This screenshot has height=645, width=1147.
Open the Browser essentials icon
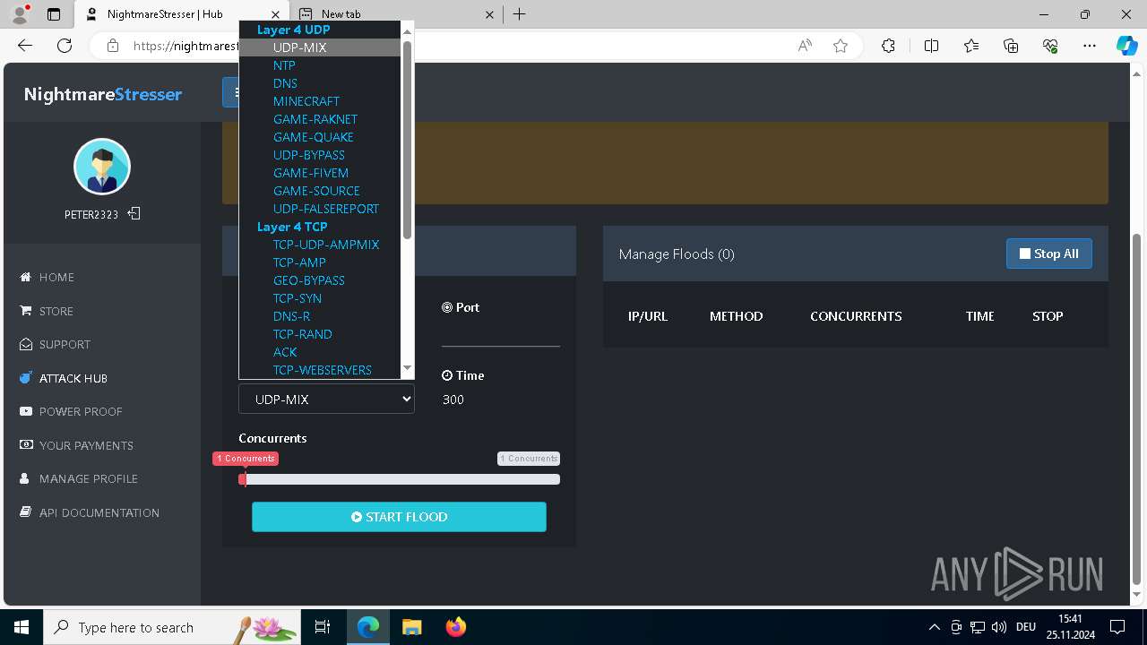pos(1050,46)
